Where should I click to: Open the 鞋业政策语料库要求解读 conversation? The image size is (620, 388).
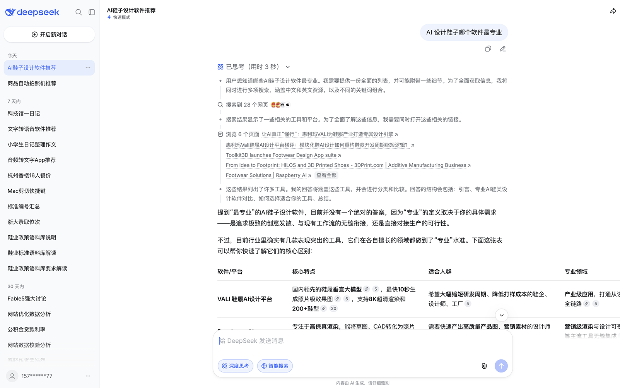point(49,268)
